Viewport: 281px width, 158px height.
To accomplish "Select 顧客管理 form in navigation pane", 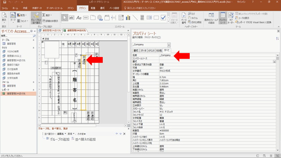I will [11, 86].
